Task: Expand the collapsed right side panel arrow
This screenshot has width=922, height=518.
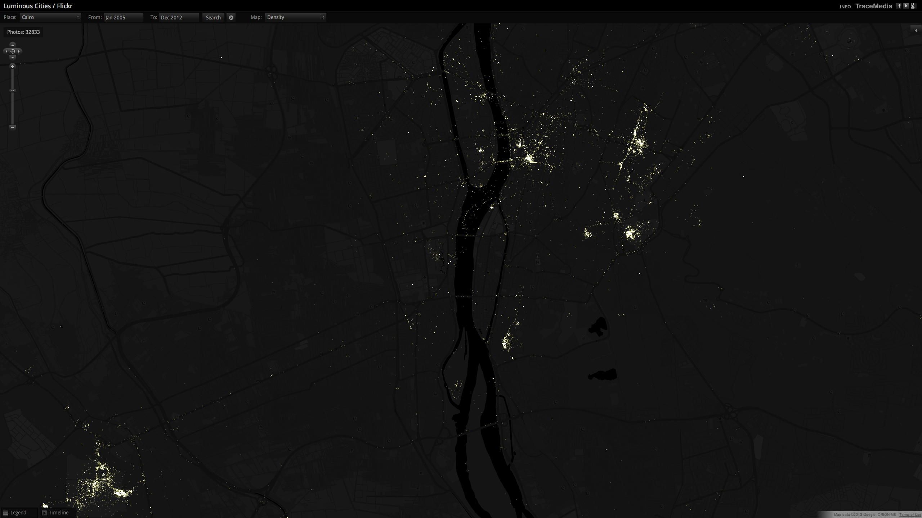Action: click(x=916, y=30)
